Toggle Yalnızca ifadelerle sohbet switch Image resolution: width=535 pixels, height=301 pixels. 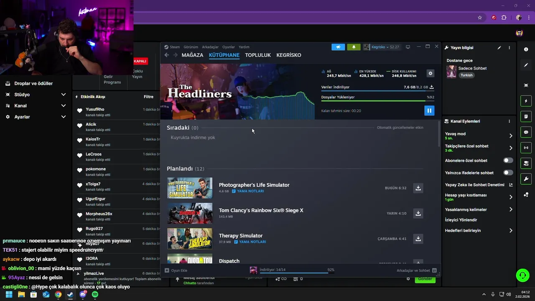point(508,173)
